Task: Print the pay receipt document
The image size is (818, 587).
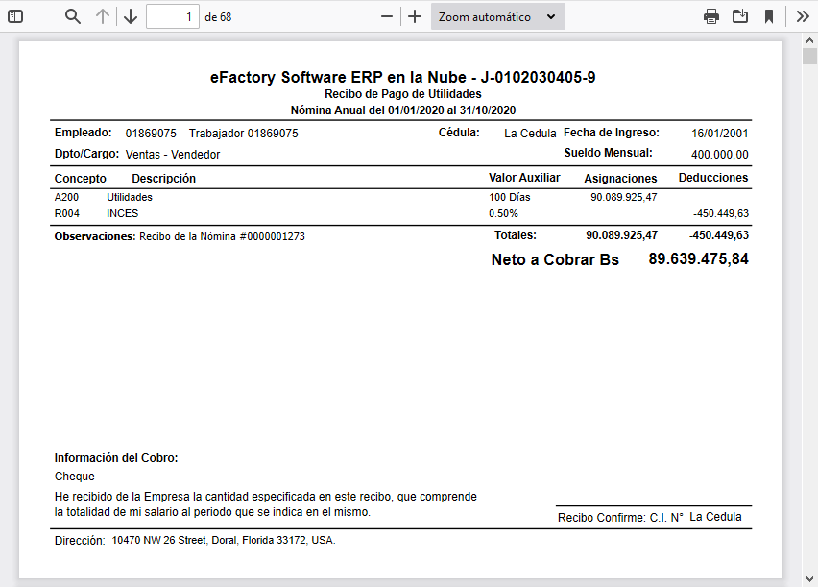Action: [x=710, y=15]
